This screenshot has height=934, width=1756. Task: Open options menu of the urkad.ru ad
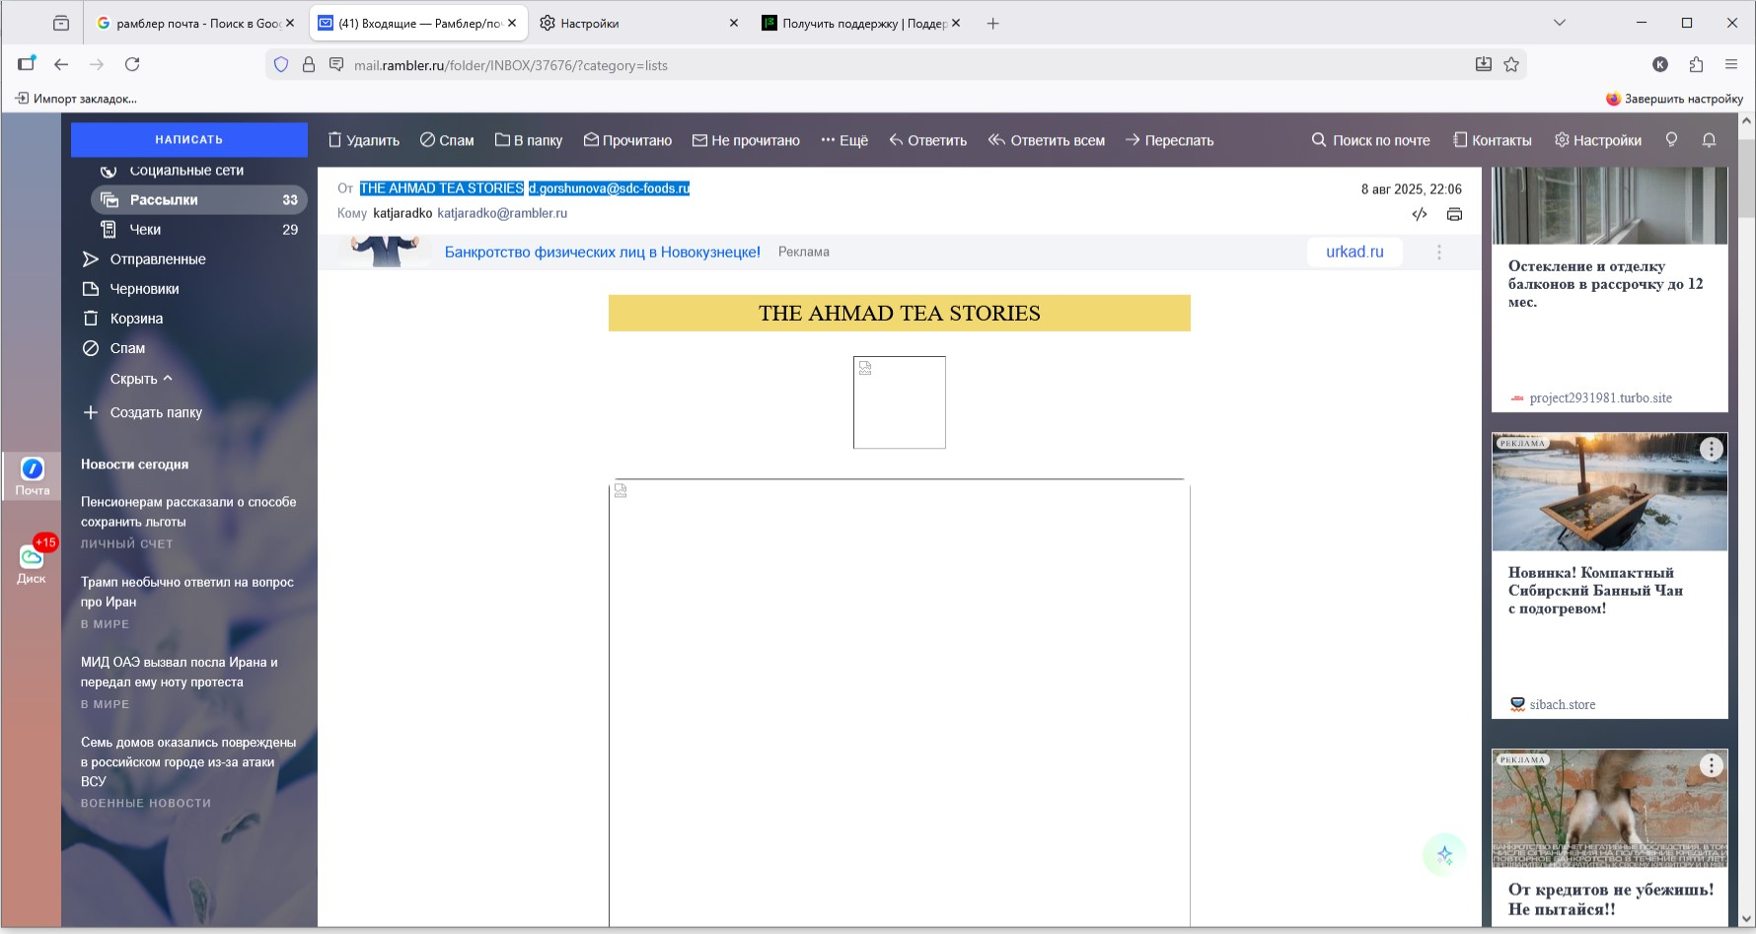point(1439,251)
